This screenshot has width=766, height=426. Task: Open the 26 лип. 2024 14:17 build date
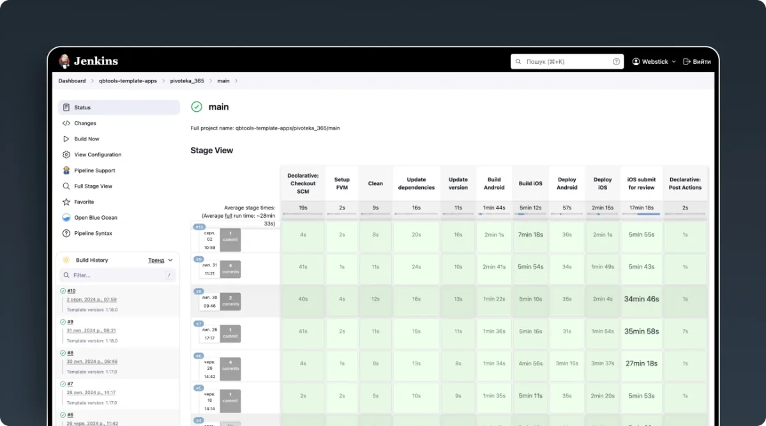pos(91,393)
